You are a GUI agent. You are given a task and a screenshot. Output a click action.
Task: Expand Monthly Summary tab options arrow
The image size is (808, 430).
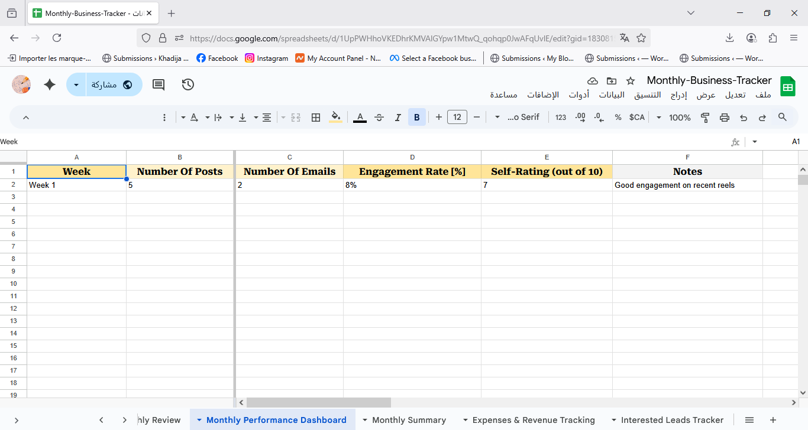coord(365,420)
